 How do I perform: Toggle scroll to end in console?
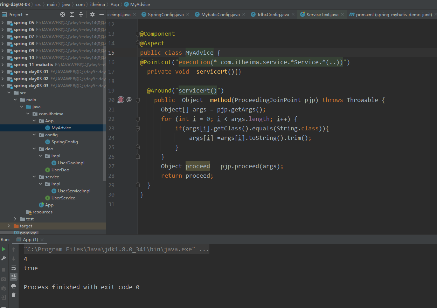coord(14,277)
